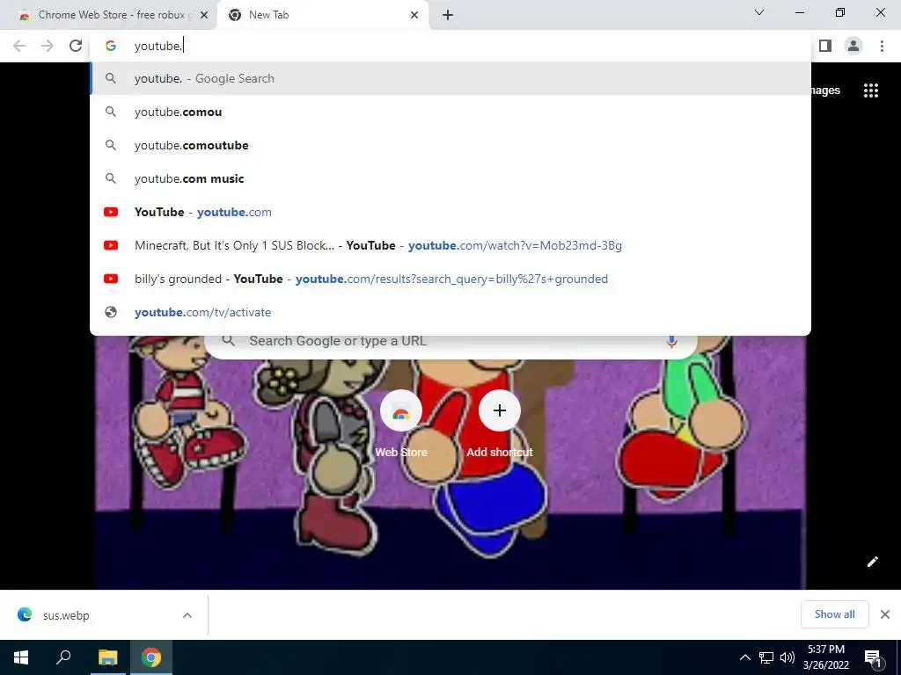Click the Chrome taskbar icon
Screen dimensions: 901x675
pos(151,657)
